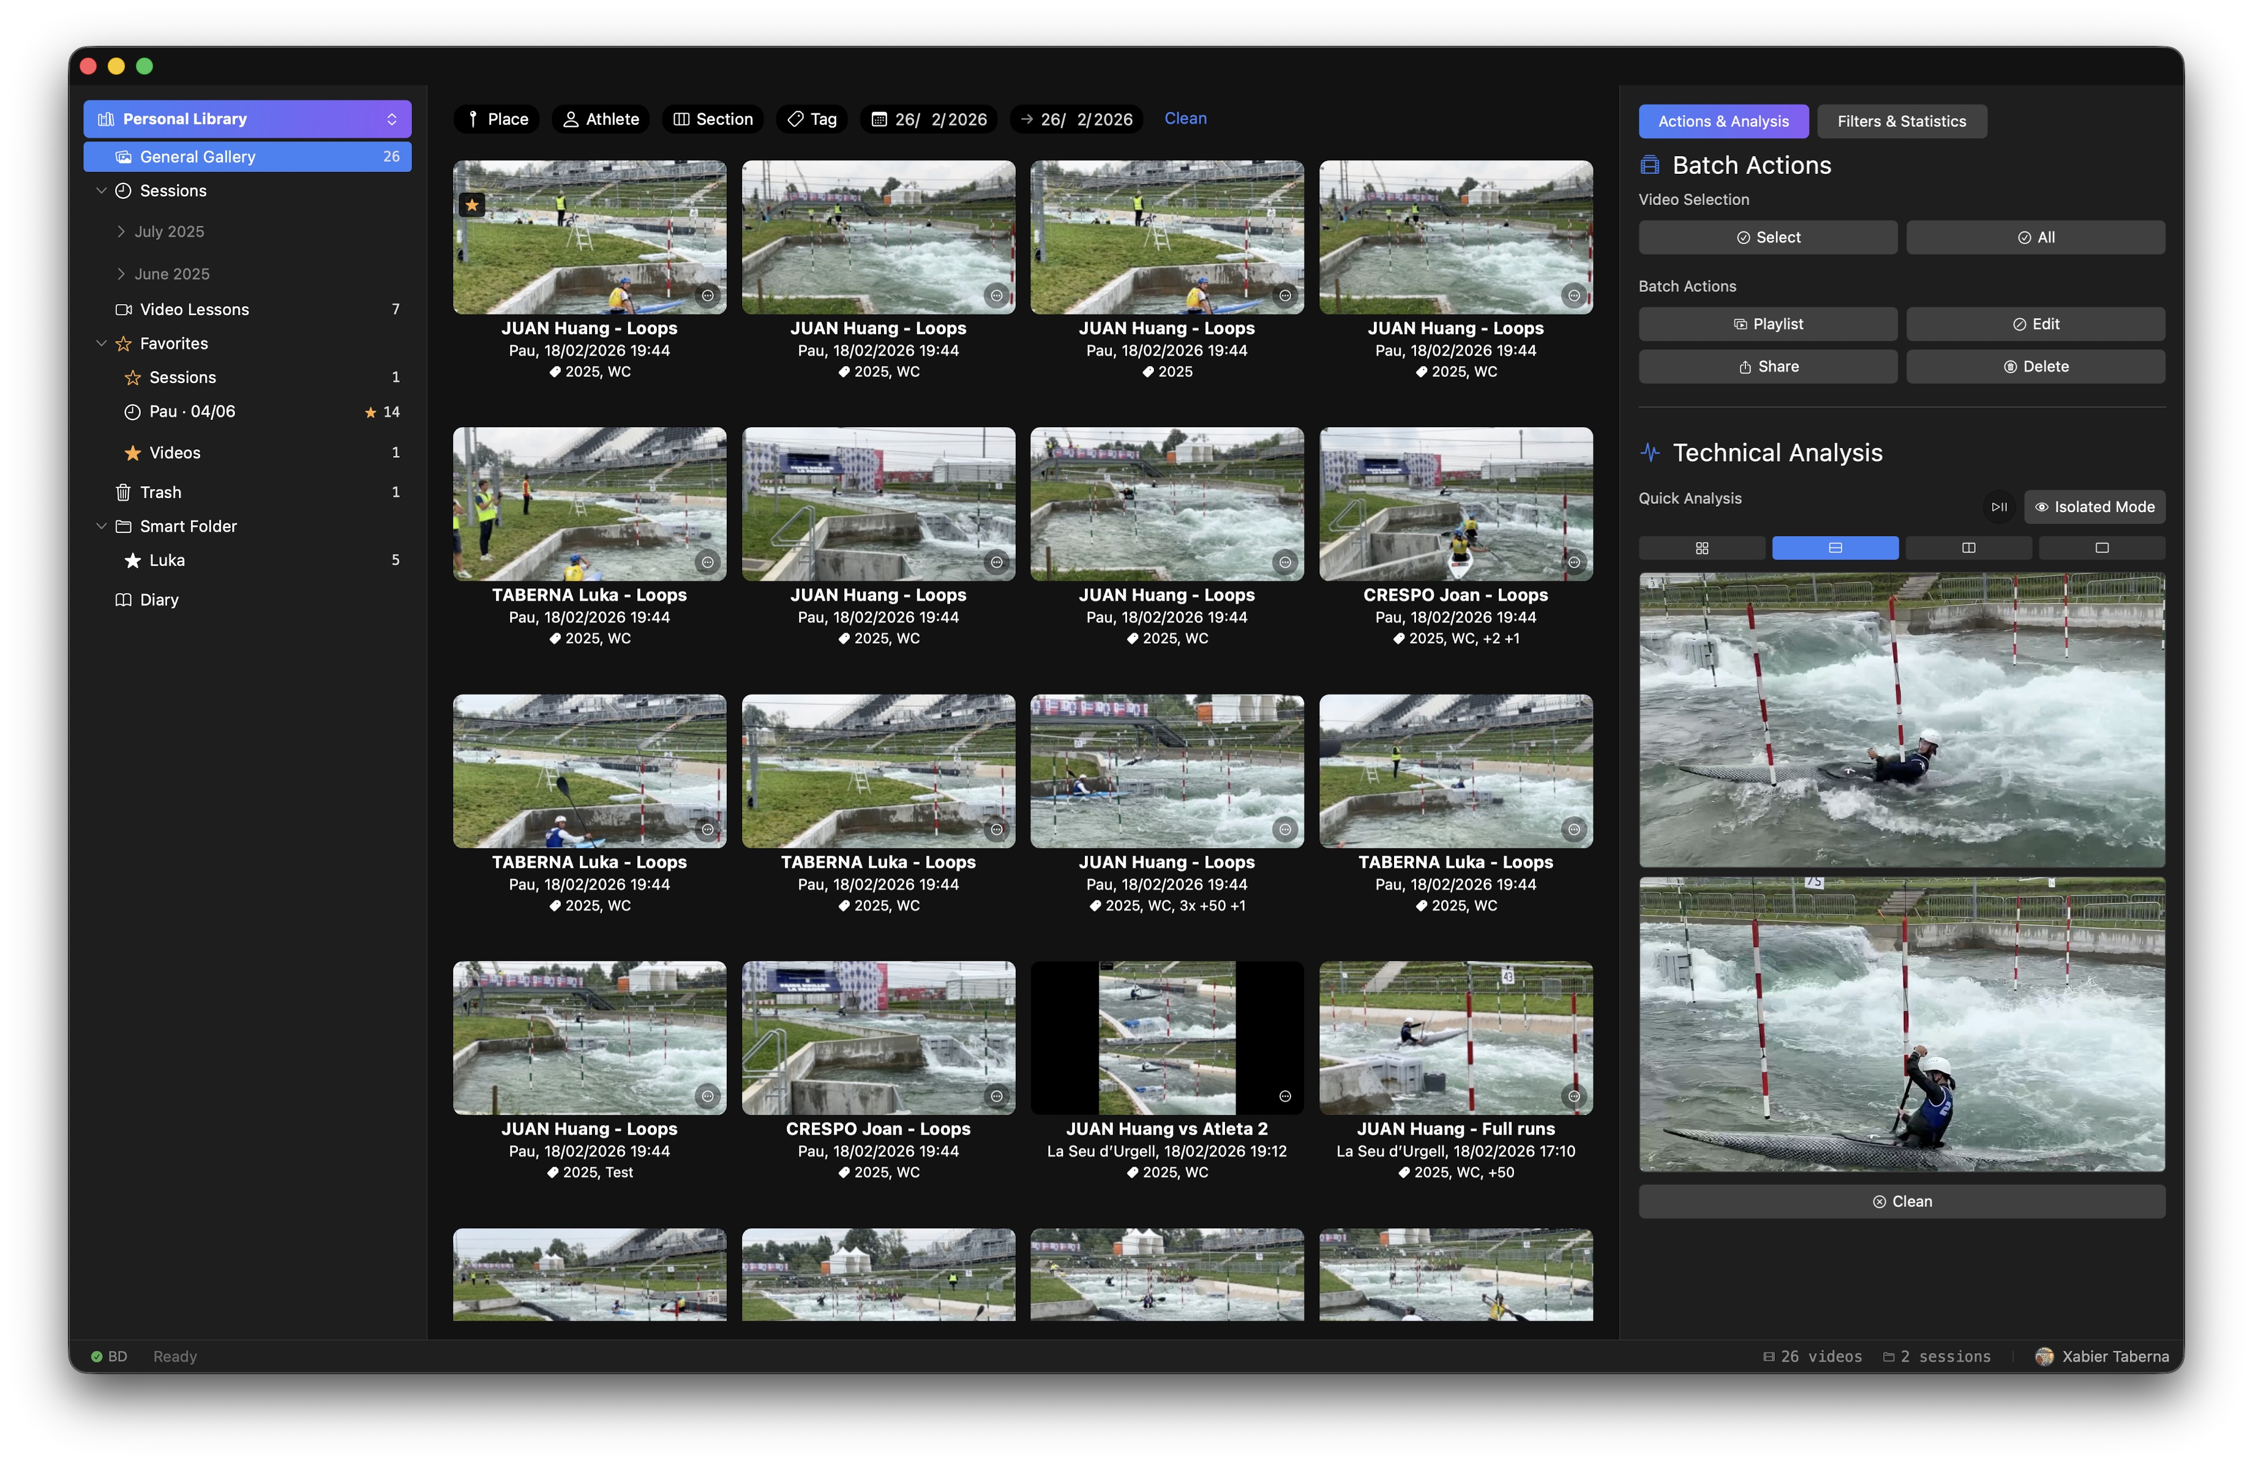
Task: Select the grid layout in Quick Analysis
Action: (x=1702, y=547)
